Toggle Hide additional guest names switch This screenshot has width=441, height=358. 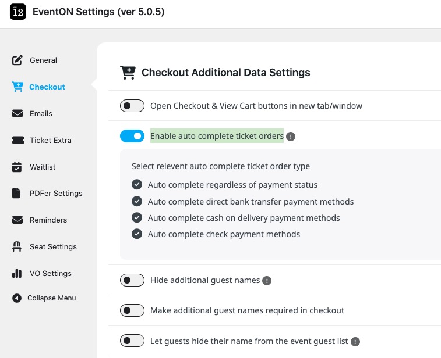pos(132,280)
